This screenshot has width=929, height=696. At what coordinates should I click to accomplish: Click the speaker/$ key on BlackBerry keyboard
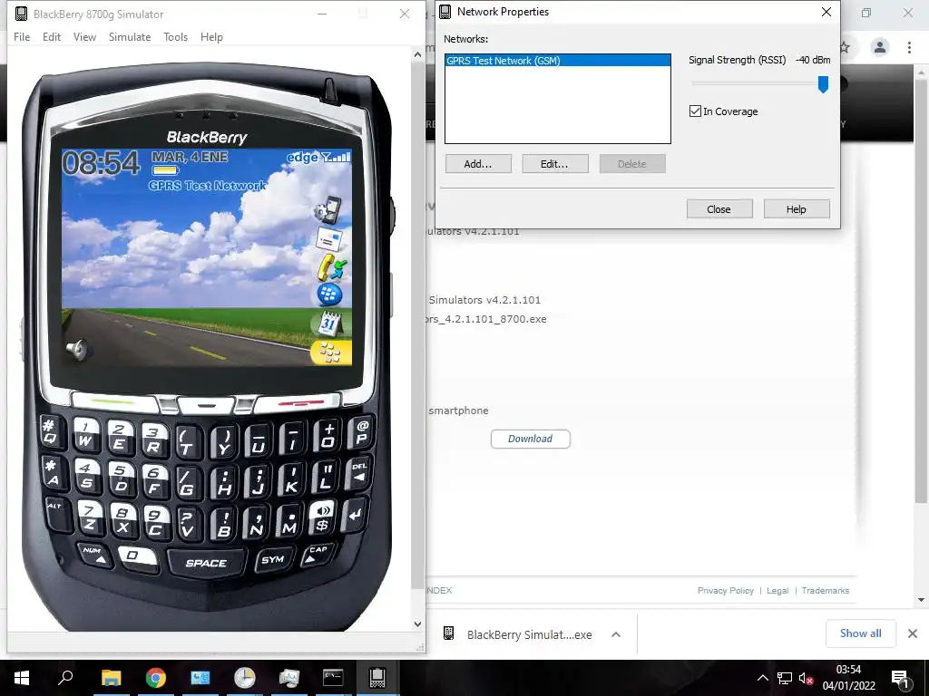324,517
